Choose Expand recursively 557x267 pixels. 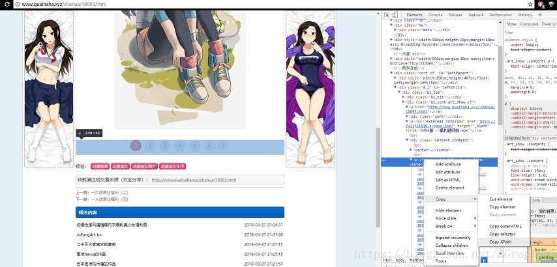click(x=453, y=237)
